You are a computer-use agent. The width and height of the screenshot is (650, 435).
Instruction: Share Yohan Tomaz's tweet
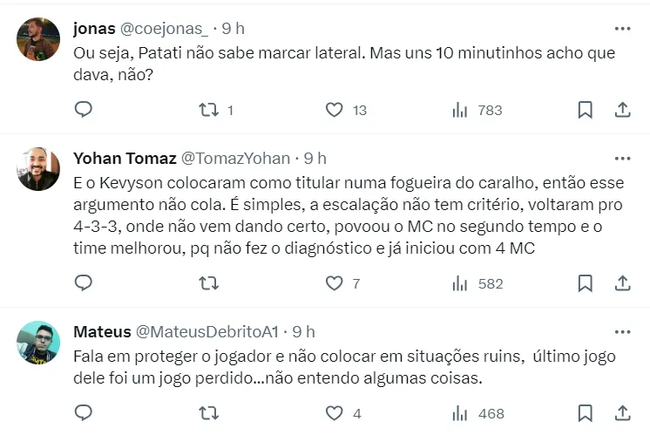[x=623, y=283]
